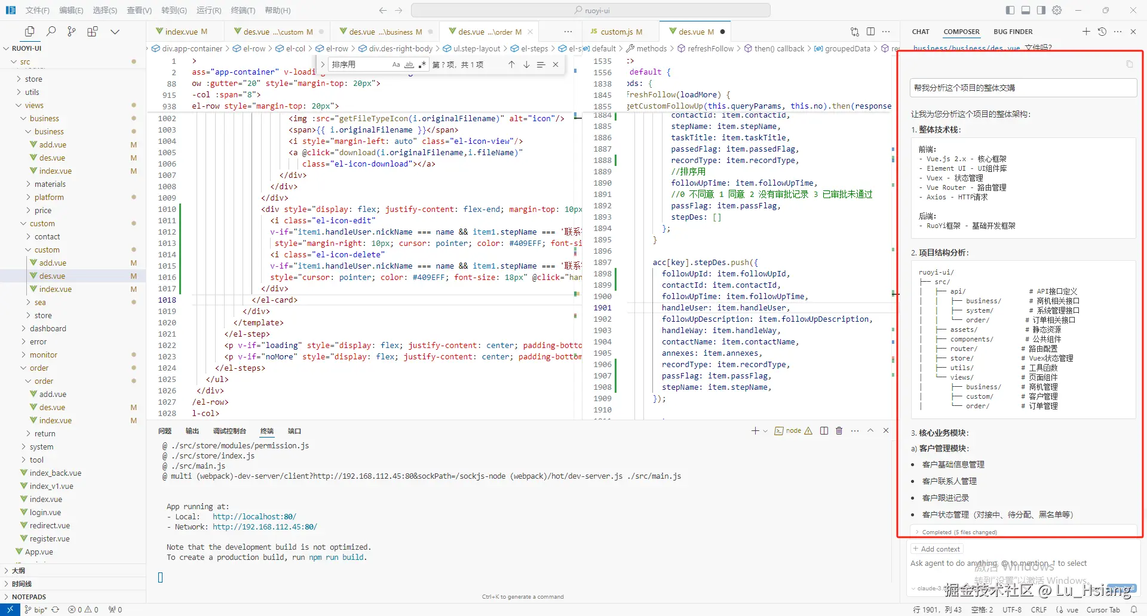Viewport: 1147px width, 616px height.
Task: Open the terminal launch profile dropdown arrow
Action: point(765,430)
